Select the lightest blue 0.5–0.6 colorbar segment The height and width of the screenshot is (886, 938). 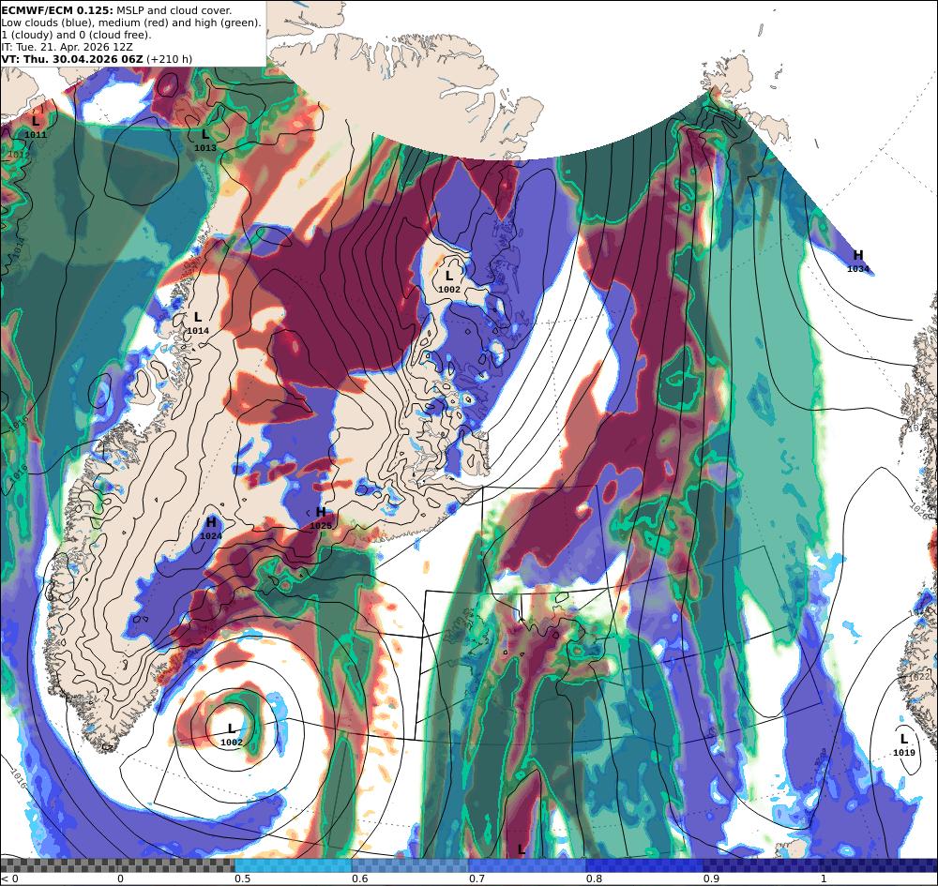tap(293, 865)
